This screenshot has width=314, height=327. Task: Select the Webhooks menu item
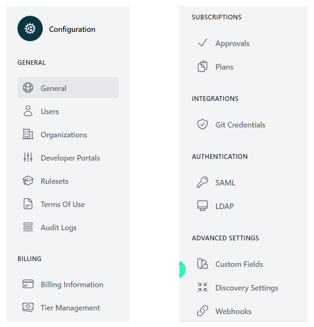pos(233,311)
